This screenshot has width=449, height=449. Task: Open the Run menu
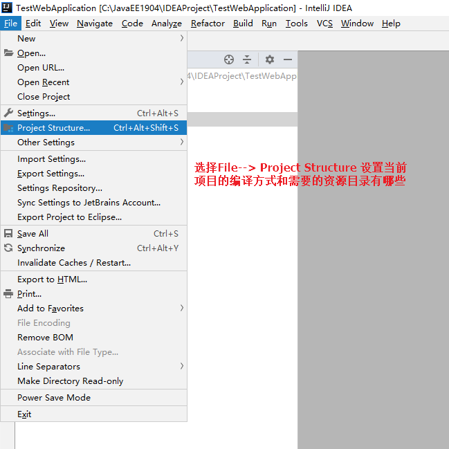(269, 24)
